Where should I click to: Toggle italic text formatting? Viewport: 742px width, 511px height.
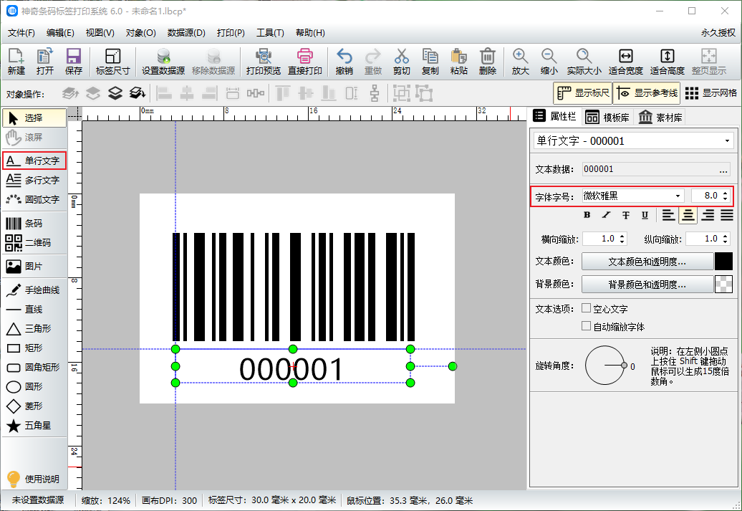tap(606, 215)
